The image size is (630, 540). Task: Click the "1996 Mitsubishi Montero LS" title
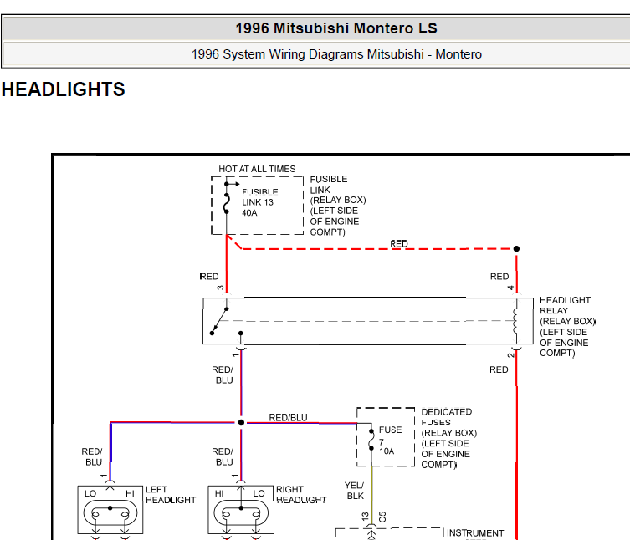[335, 28]
